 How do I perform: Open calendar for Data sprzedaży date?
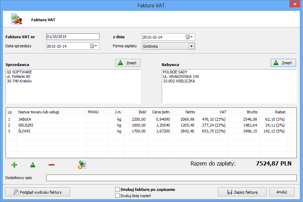click(x=94, y=46)
